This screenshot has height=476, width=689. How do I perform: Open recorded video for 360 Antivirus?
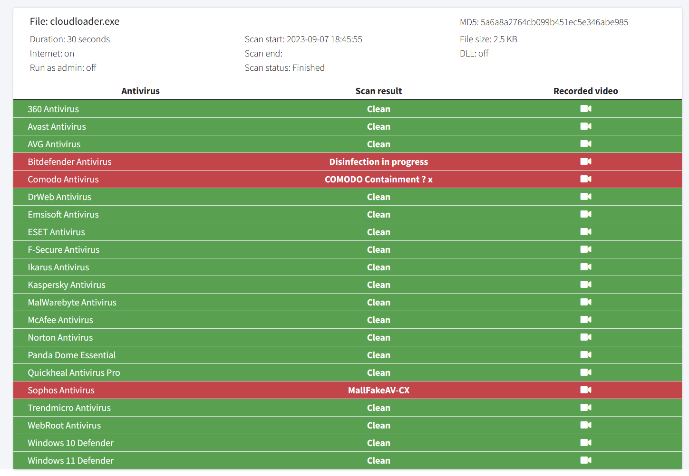pos(586,109)
